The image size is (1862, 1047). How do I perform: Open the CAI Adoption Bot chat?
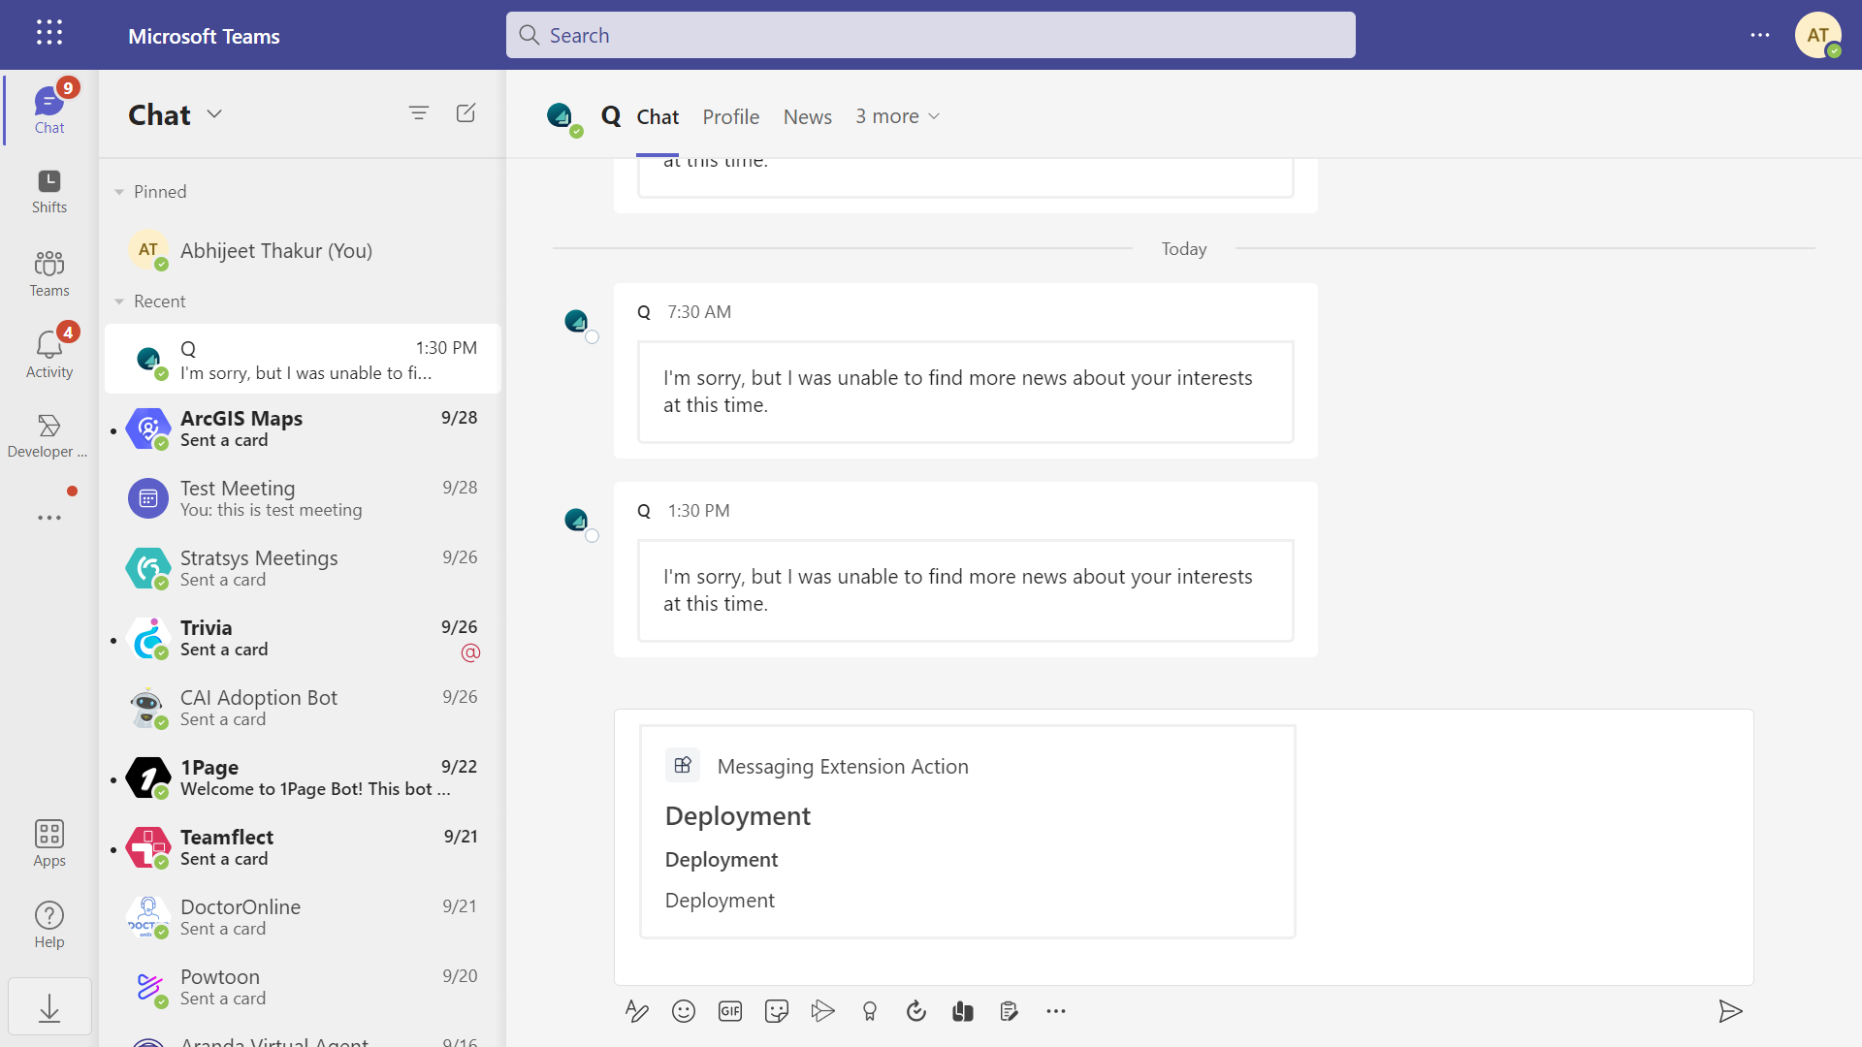click(x=303, y=708)
